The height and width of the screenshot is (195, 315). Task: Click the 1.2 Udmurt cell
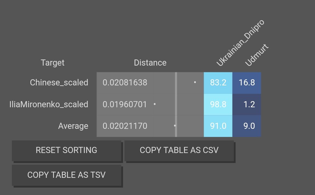pyautogui.click(x=247, y=104)
